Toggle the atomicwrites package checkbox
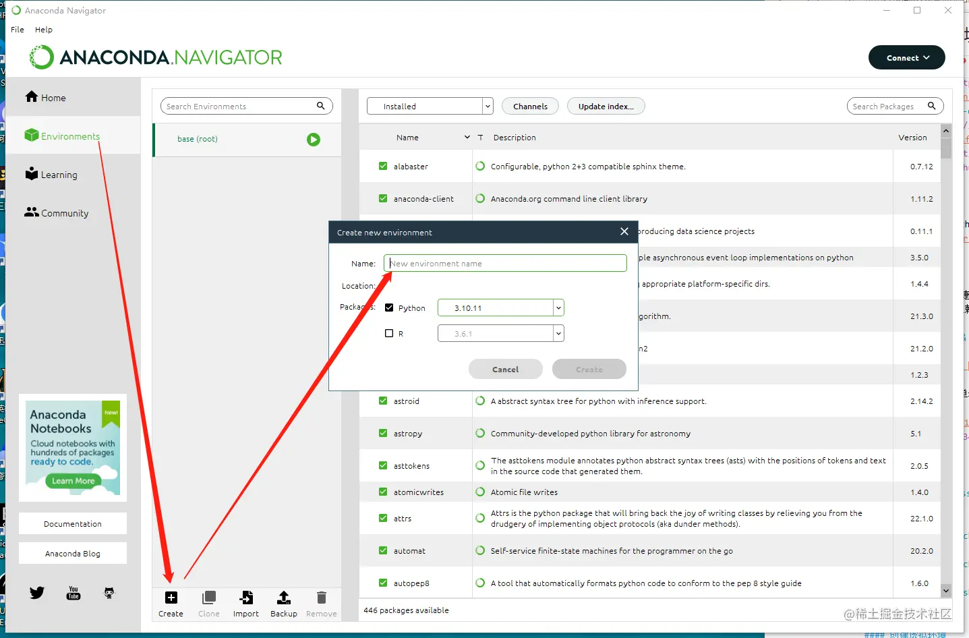Screen dimensions: 969x638 (x=383, y=492)
